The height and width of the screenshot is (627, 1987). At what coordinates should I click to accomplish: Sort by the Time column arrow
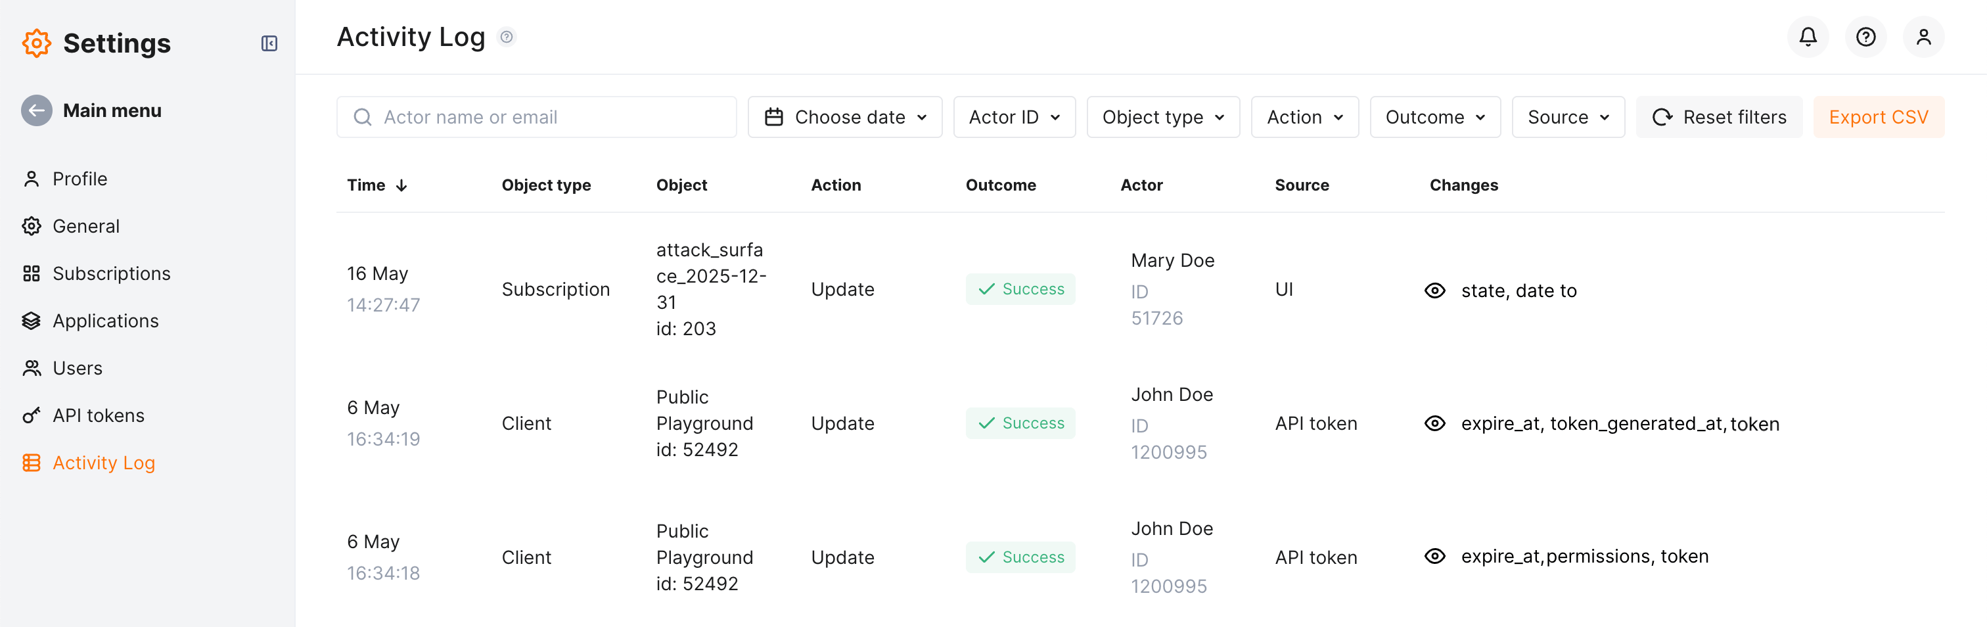401,185
